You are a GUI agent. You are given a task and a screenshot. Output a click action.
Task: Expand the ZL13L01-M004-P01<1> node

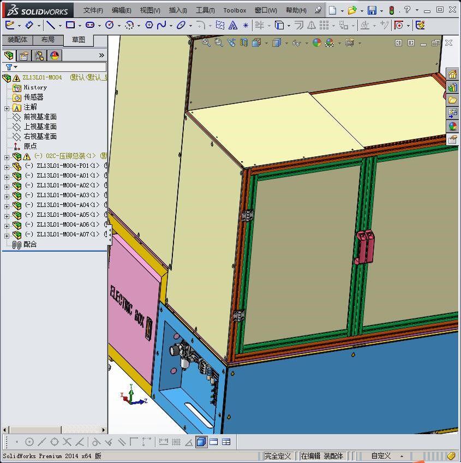tap(7, 167)
